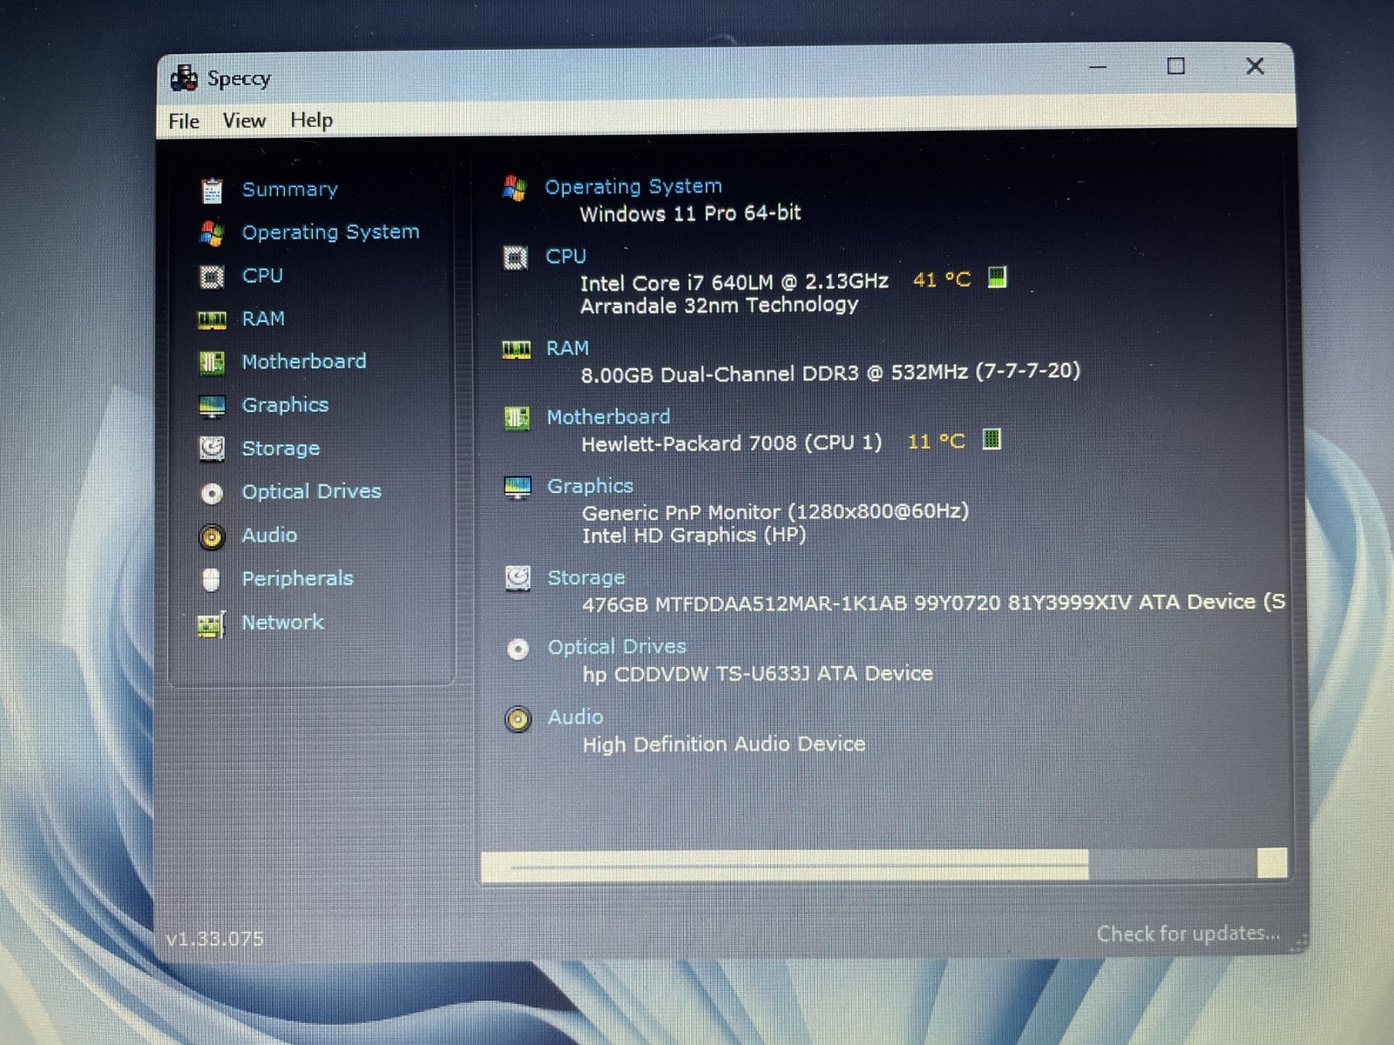
Task: Select Audio in the sidebar
Action: click(x=269, y=535)
